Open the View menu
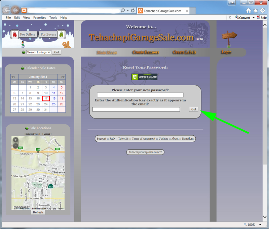269x229 pixels. tap(27, 17)
